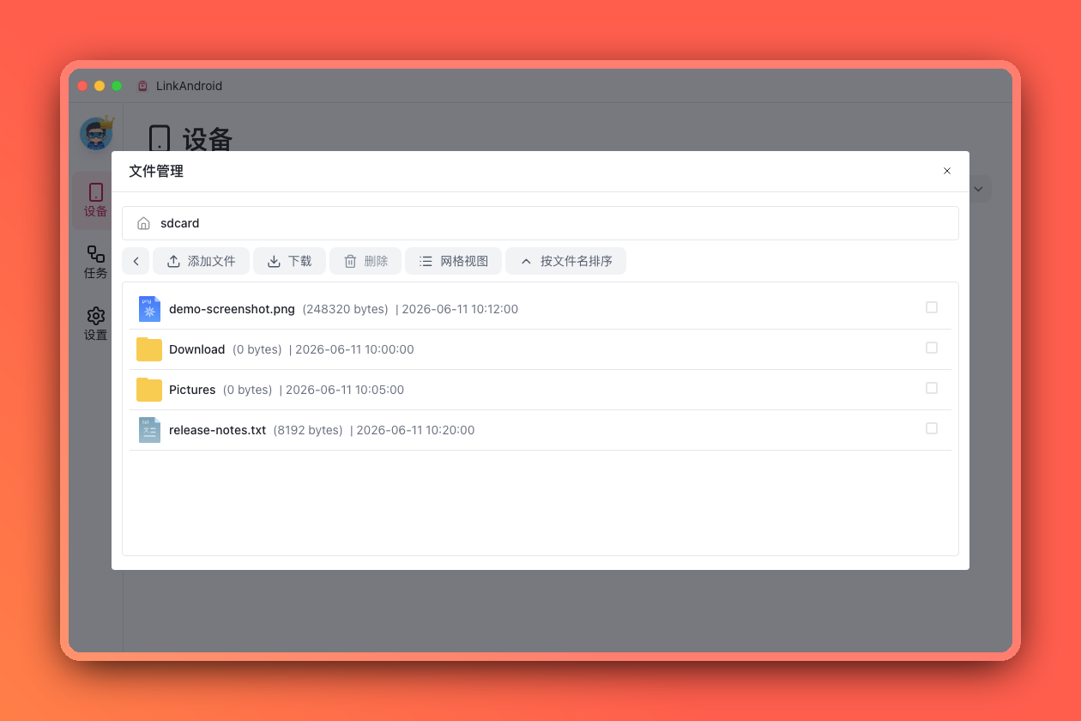Check the release-notes.txt checkbox
This screenshot has height=721, width=1081.
point(932,428)
